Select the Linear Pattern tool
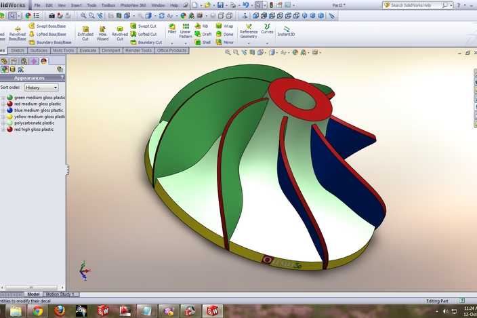Viewport: 477px width, 318px height. point(185,31)
